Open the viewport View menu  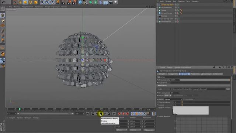coord(11,7)
